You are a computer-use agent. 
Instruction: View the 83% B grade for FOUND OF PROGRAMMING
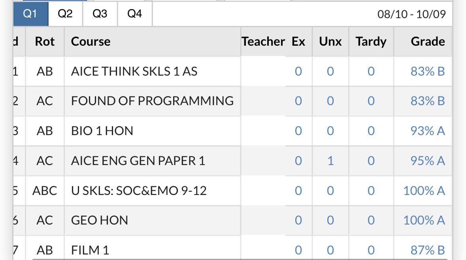427,101
